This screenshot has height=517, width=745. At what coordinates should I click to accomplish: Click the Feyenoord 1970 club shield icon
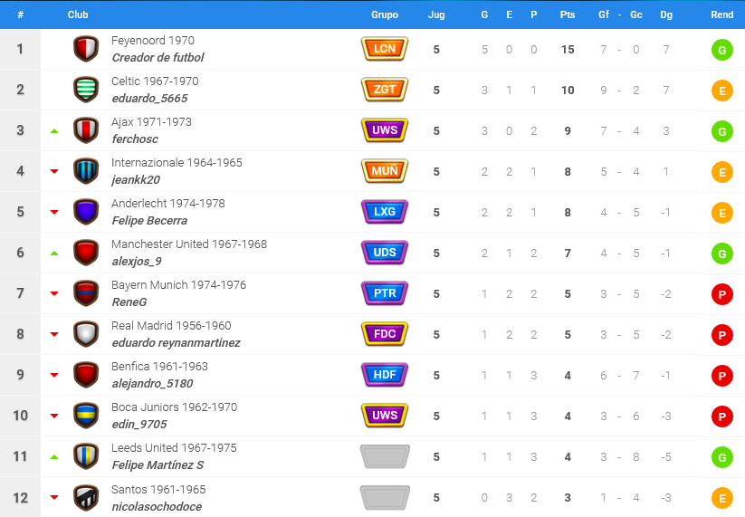[x=86, y=49]
